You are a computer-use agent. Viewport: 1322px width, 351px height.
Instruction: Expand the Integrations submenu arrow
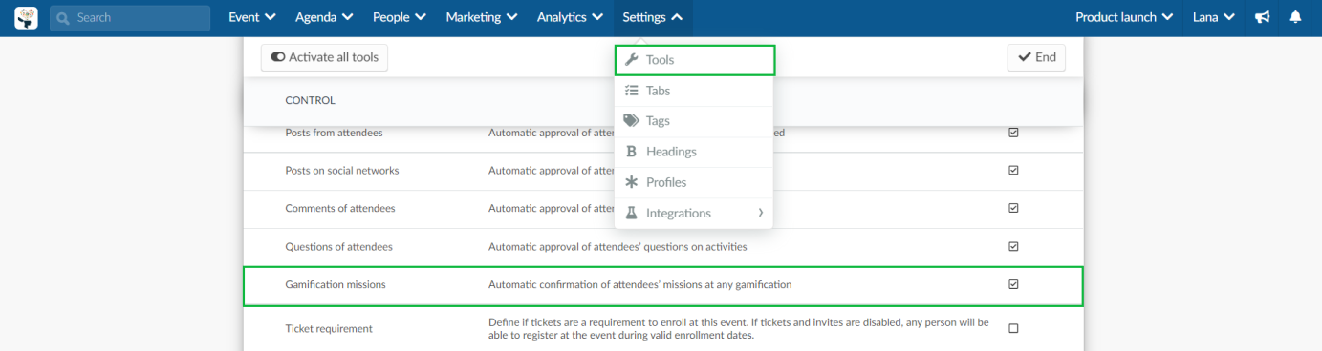click(761, 213)
